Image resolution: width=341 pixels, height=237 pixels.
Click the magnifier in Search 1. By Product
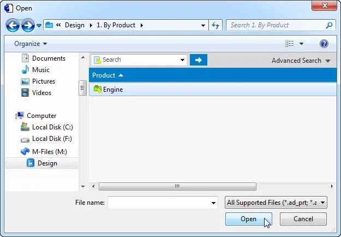(x=329, y=25)
